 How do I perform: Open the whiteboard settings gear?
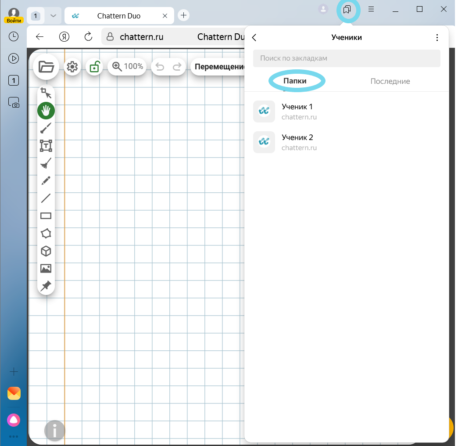(72, 67)
